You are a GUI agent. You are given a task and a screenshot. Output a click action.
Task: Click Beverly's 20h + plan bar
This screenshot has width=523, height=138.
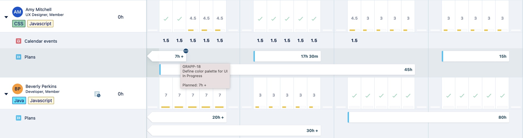coord(187,117)
